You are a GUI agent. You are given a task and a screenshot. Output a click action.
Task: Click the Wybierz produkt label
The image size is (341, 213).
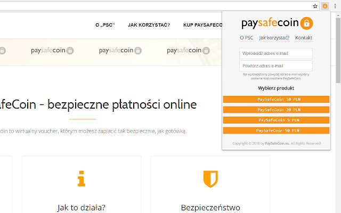276,88
